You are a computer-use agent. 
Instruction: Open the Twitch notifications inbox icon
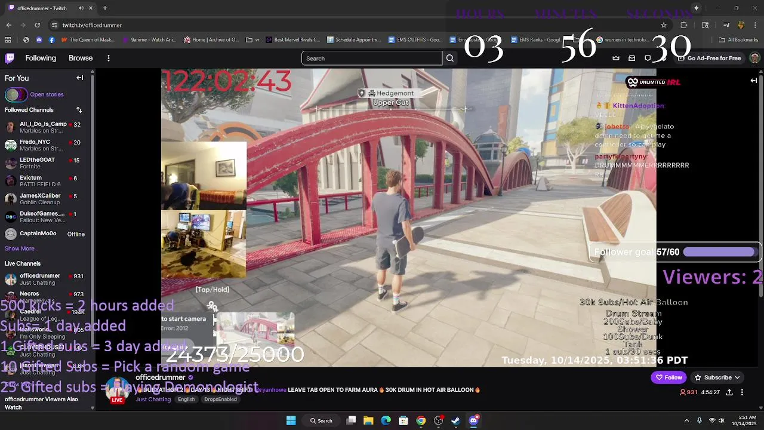631,58
